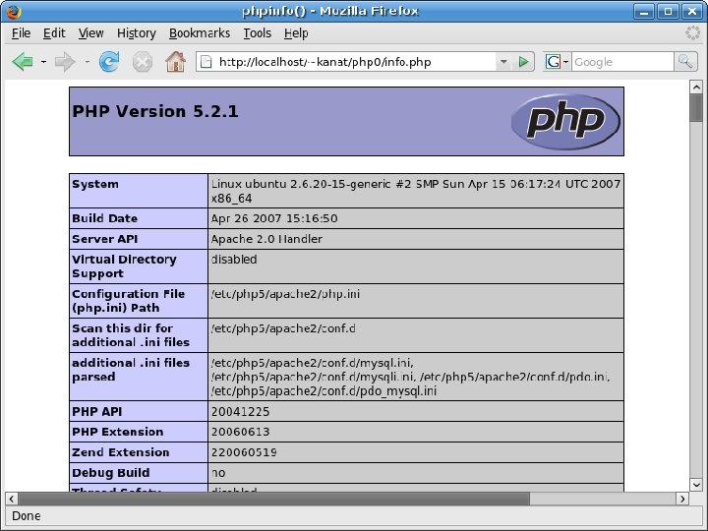This screenshot has width=708, height=531.
Task: Click the 'System' row label
Action: [x=95, y=184]
